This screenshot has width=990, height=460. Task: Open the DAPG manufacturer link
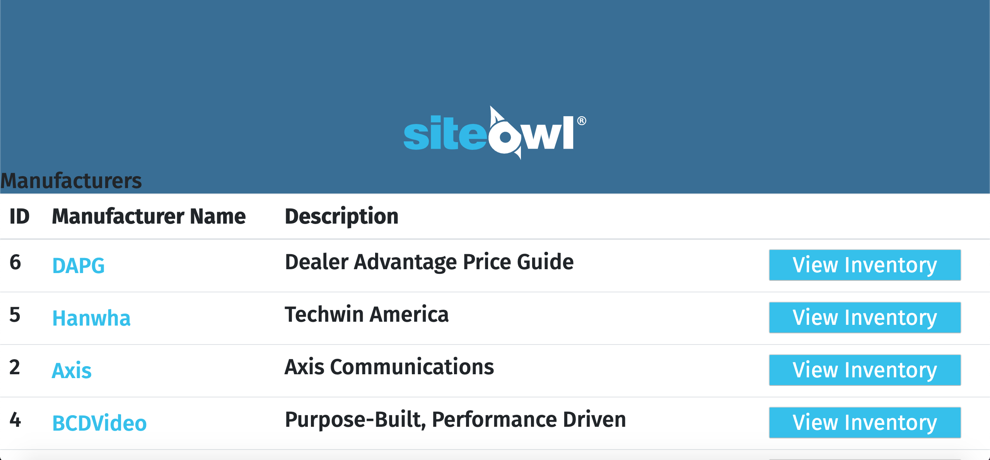[x=79, y=266]
